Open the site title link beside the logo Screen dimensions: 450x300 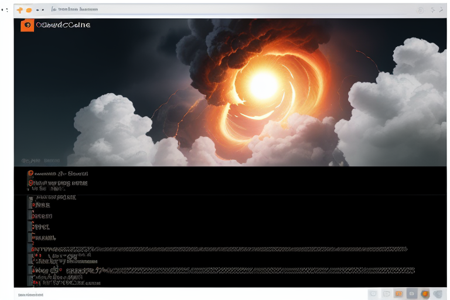[x=63, y=25]
